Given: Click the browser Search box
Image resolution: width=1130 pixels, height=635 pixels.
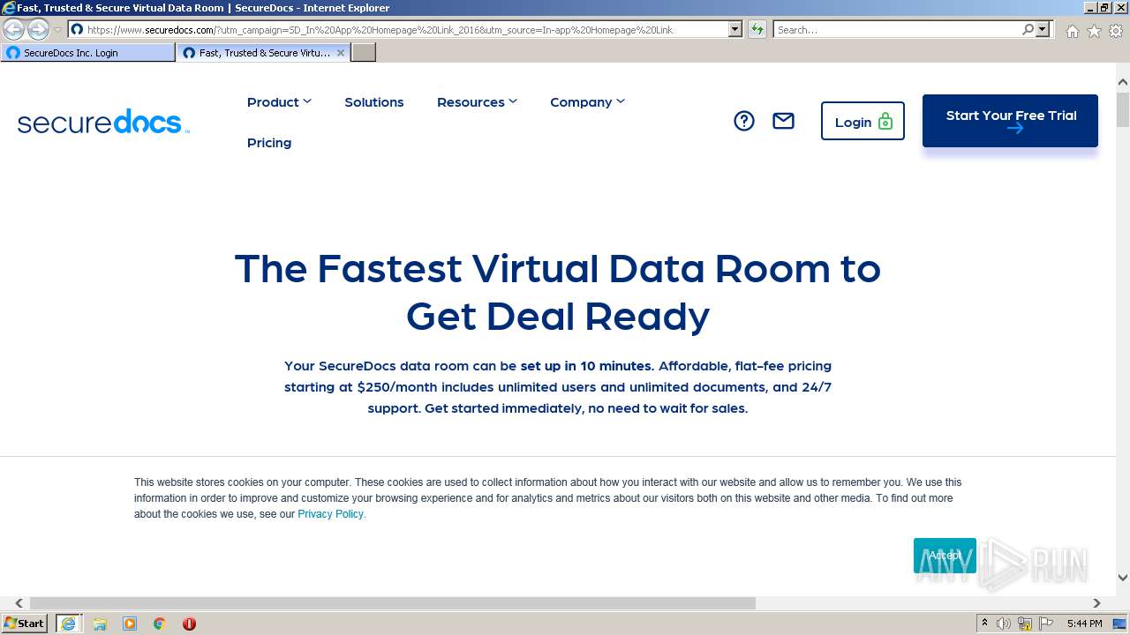Looking at the screenshot, I should (897, 29).
